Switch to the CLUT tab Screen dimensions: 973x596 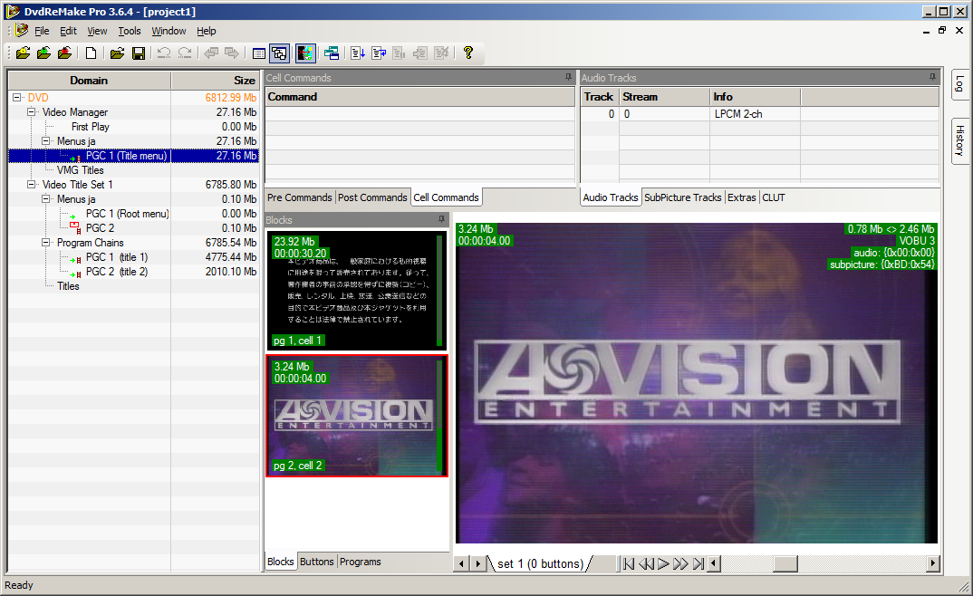[x=773, y=197]
